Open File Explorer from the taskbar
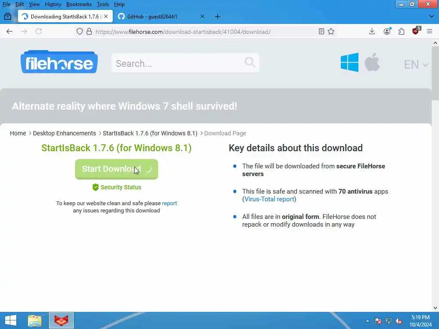439x329 pixels. tap(35, 320)
